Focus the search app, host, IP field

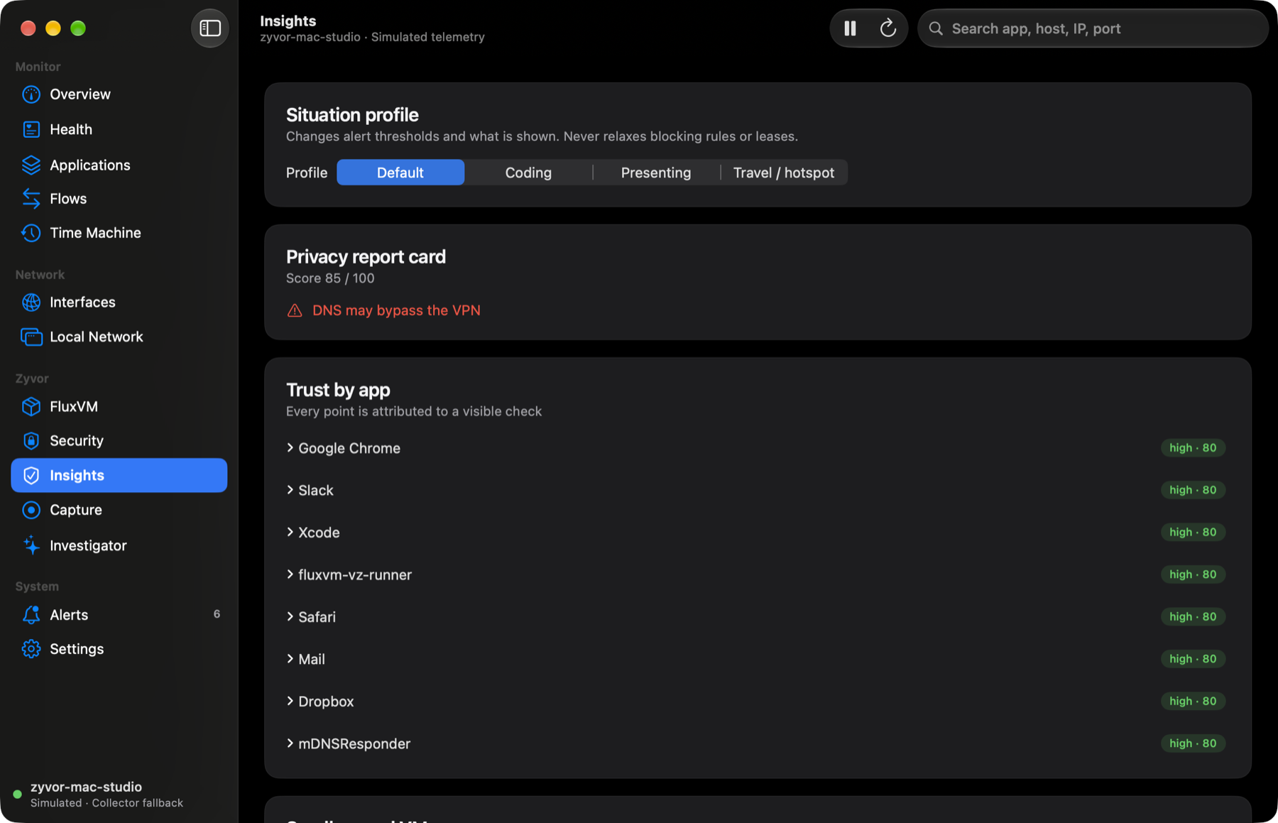[1093, 28]
